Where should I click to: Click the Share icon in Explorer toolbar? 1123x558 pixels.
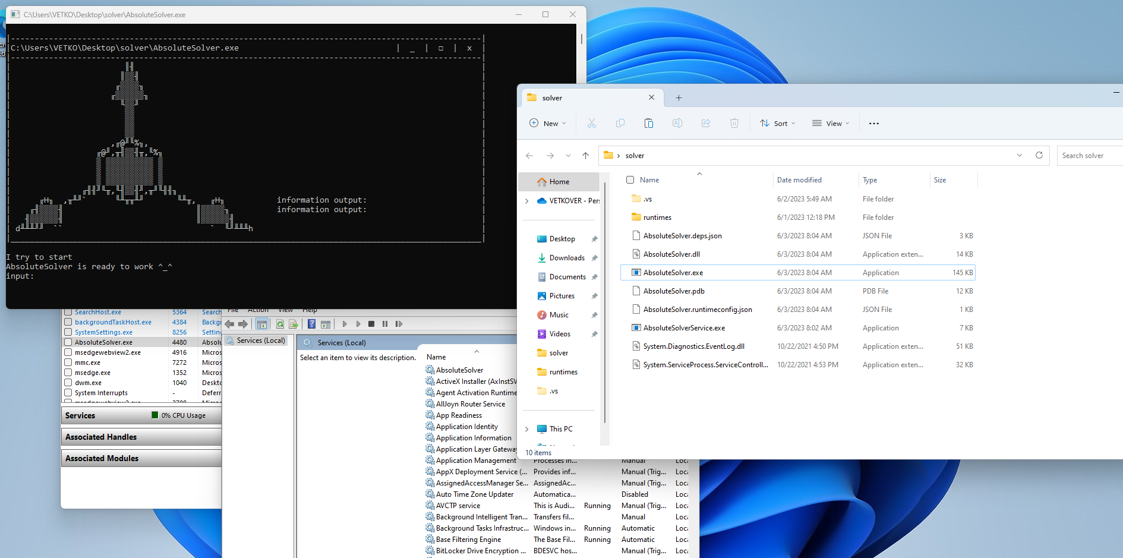point(705,123)
